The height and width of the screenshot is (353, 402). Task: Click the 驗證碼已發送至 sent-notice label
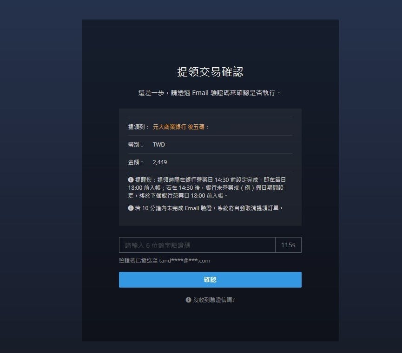[x=138, y=261]
